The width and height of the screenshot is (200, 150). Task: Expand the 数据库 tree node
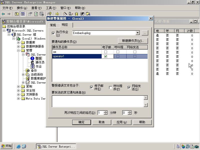pyautogui.click(x=18, y=42)
